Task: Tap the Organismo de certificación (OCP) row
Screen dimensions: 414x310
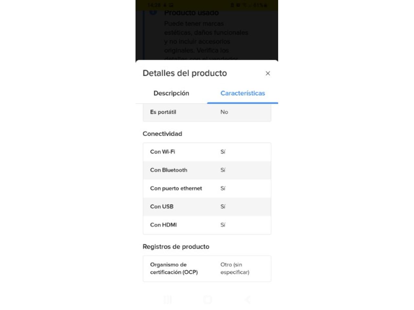Action: click(207, 269)
